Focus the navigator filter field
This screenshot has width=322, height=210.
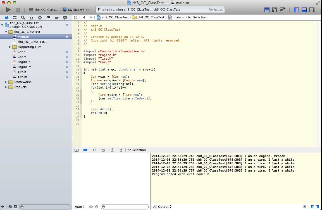tap(45, 207)
